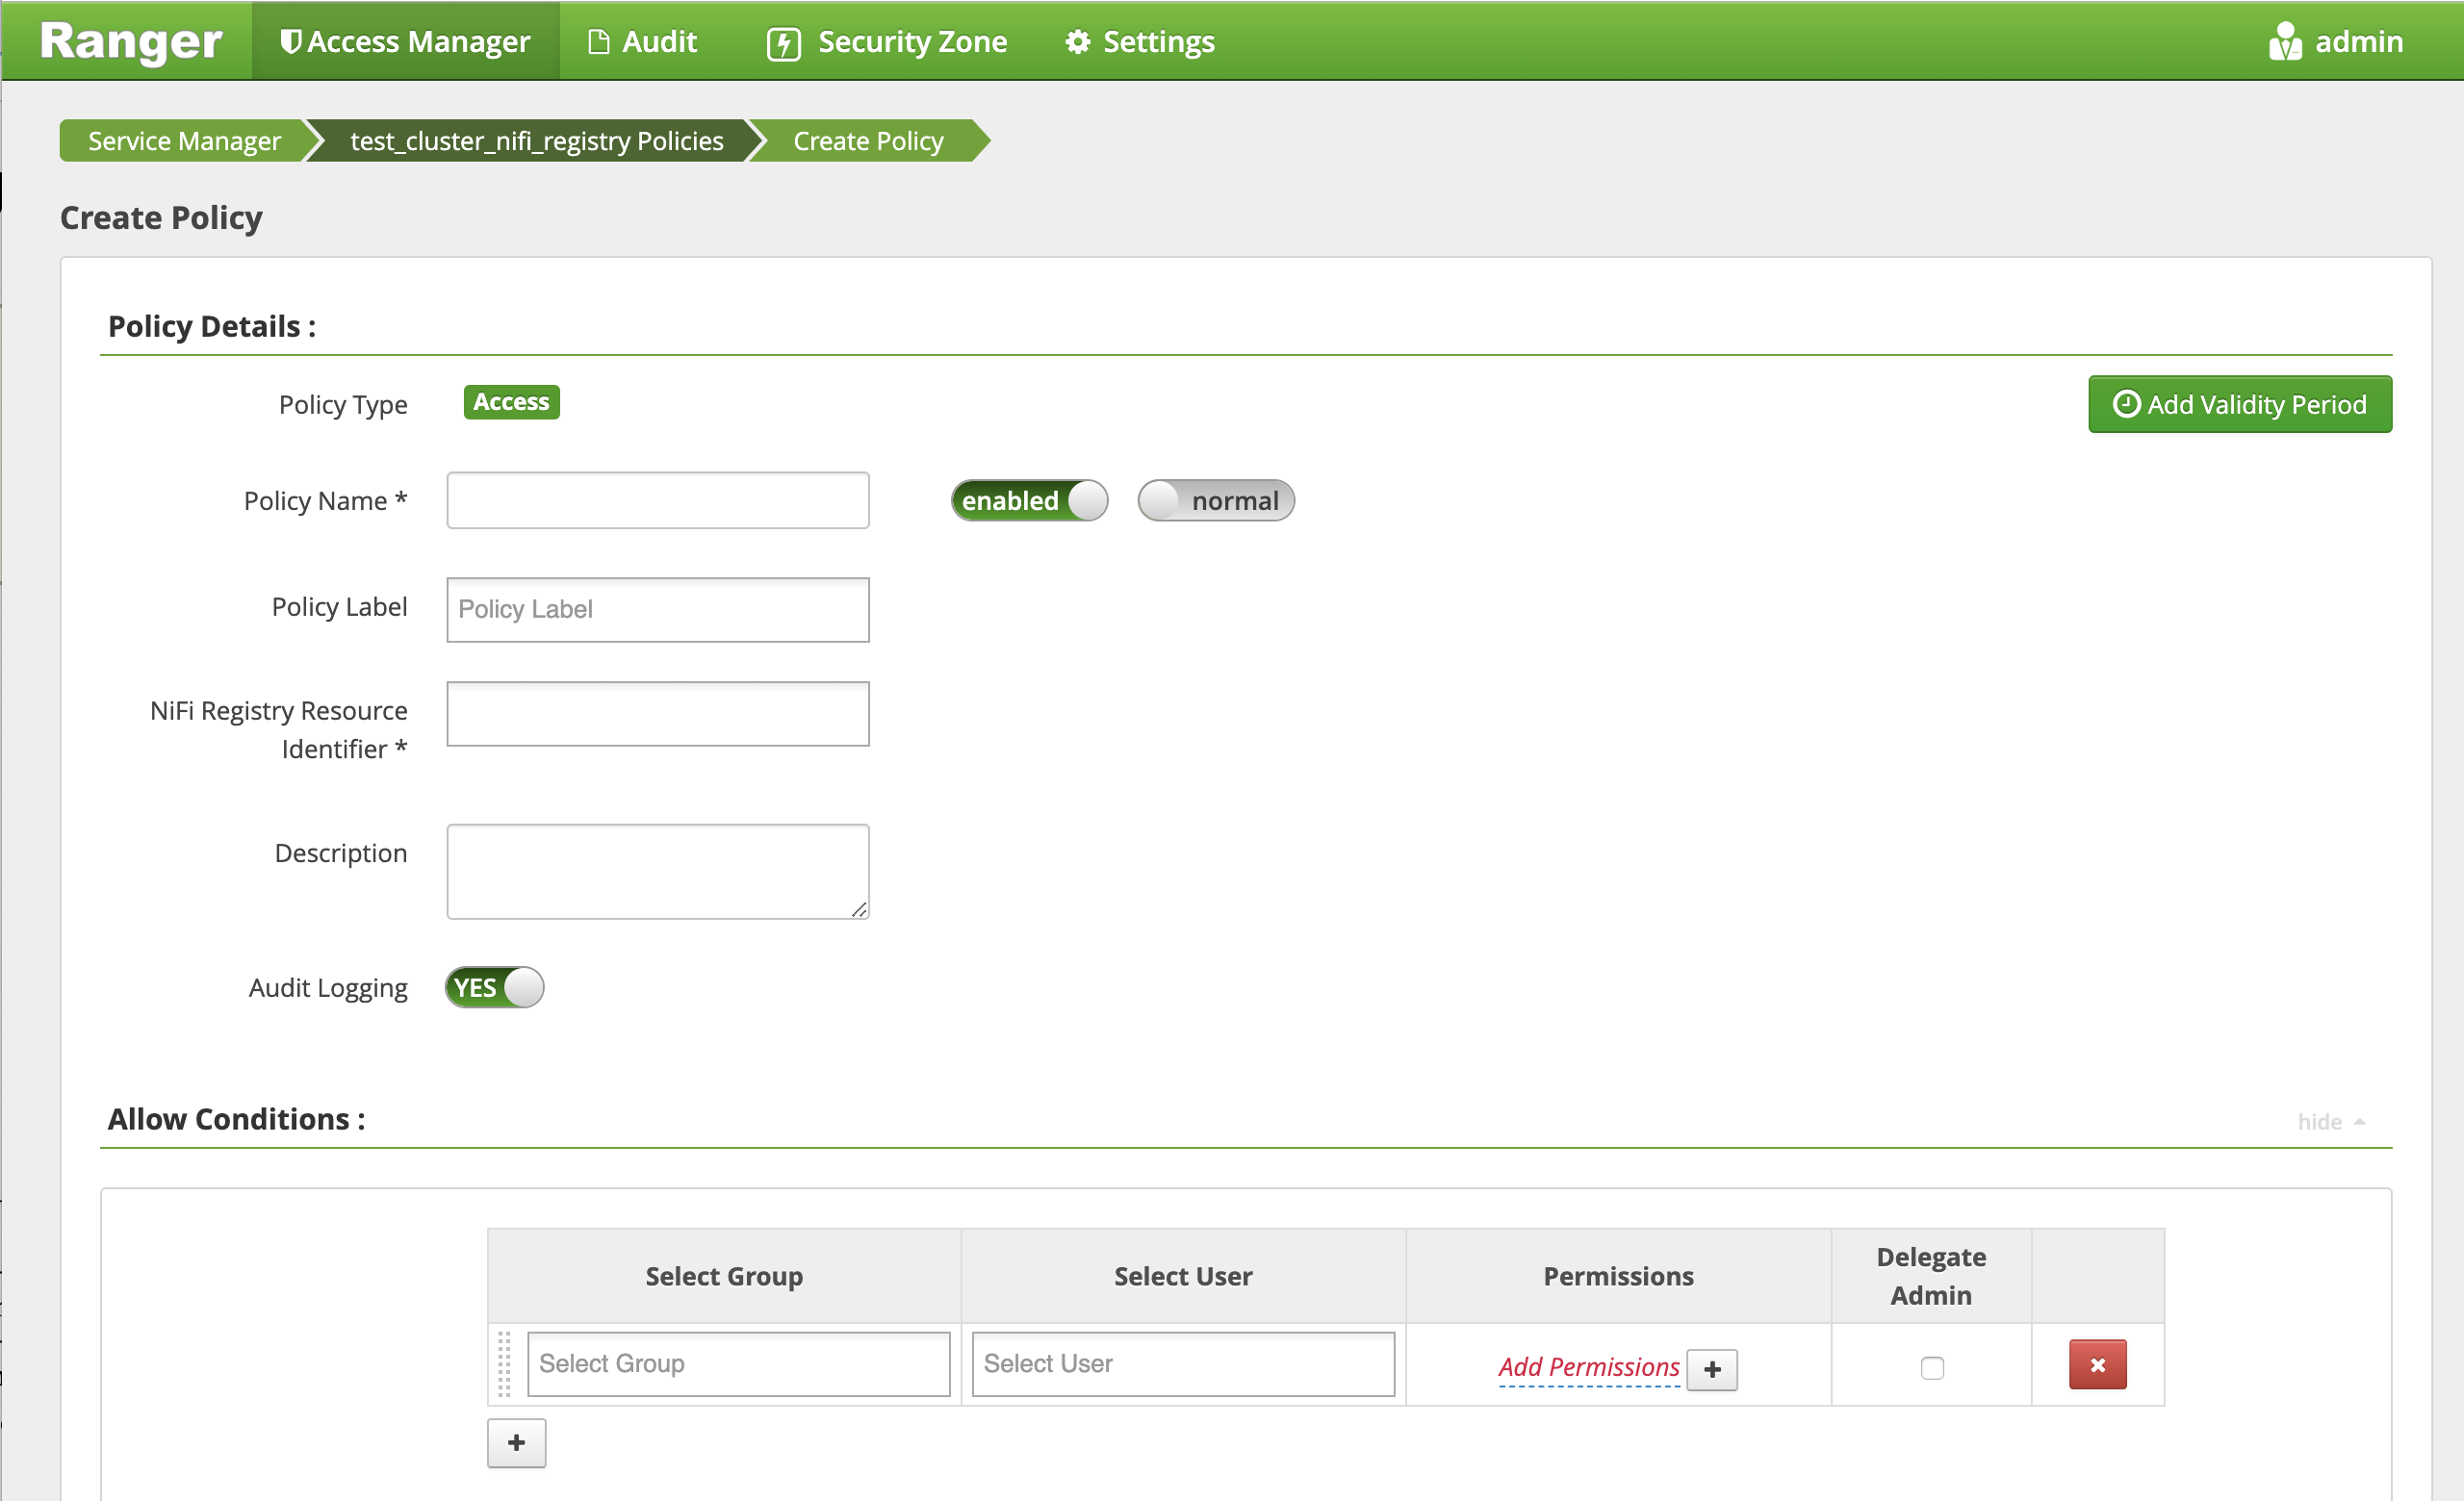Hide the Allow Conditions section
This screenshot has height=1501, width=2464.
coord(2330,1121)
